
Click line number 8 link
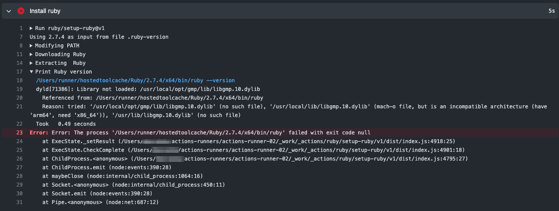[x=21, y=46]
